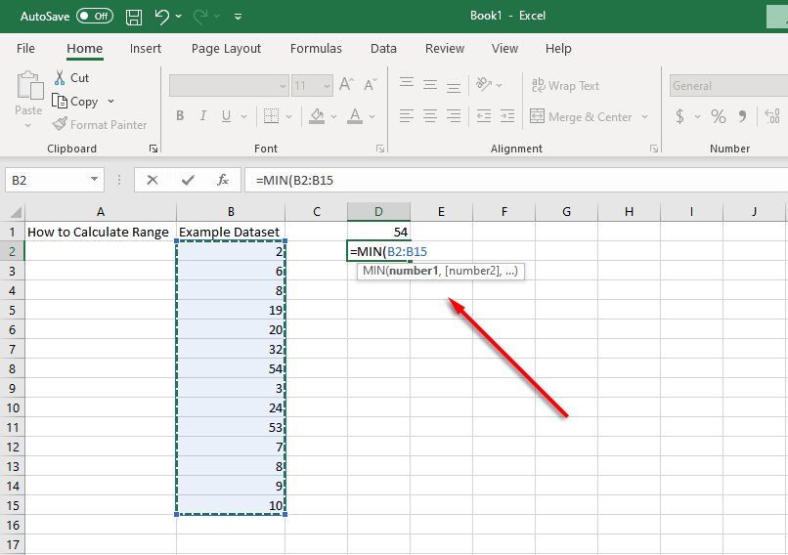Open the Page Layout tab

(226, 49)
